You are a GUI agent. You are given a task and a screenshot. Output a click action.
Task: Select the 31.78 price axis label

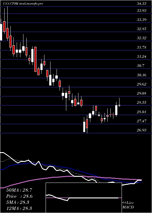[x=142, y=47]
